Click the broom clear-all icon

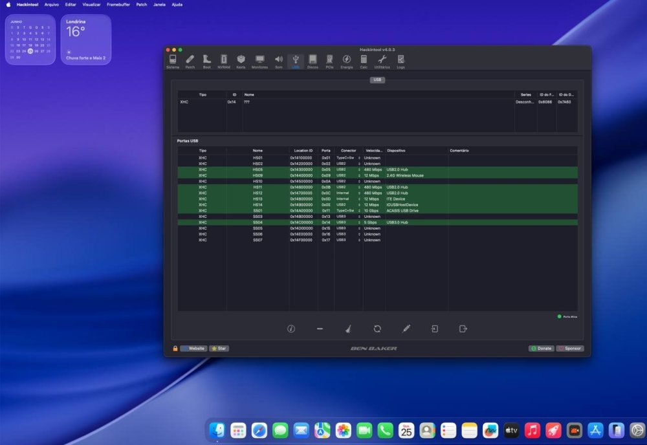click(x=348, y=329)
